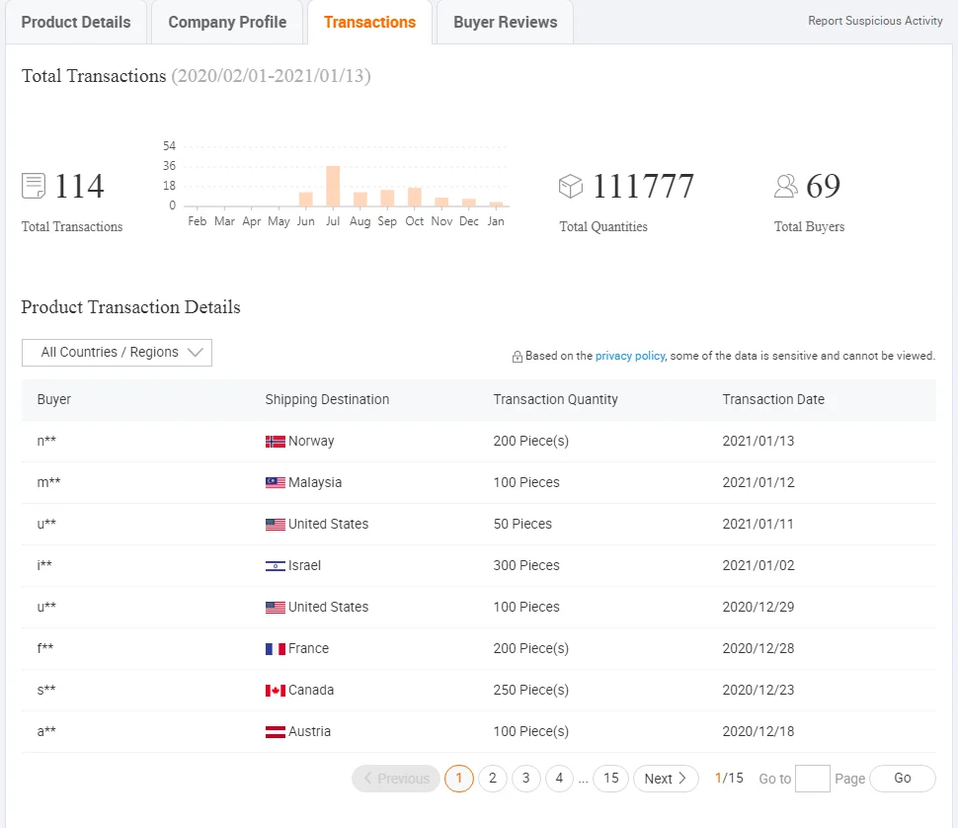This screenshot has width=958, height=828.
Task: Switch to the Buyer Reviews tab
Action: (x=505, y=22)
